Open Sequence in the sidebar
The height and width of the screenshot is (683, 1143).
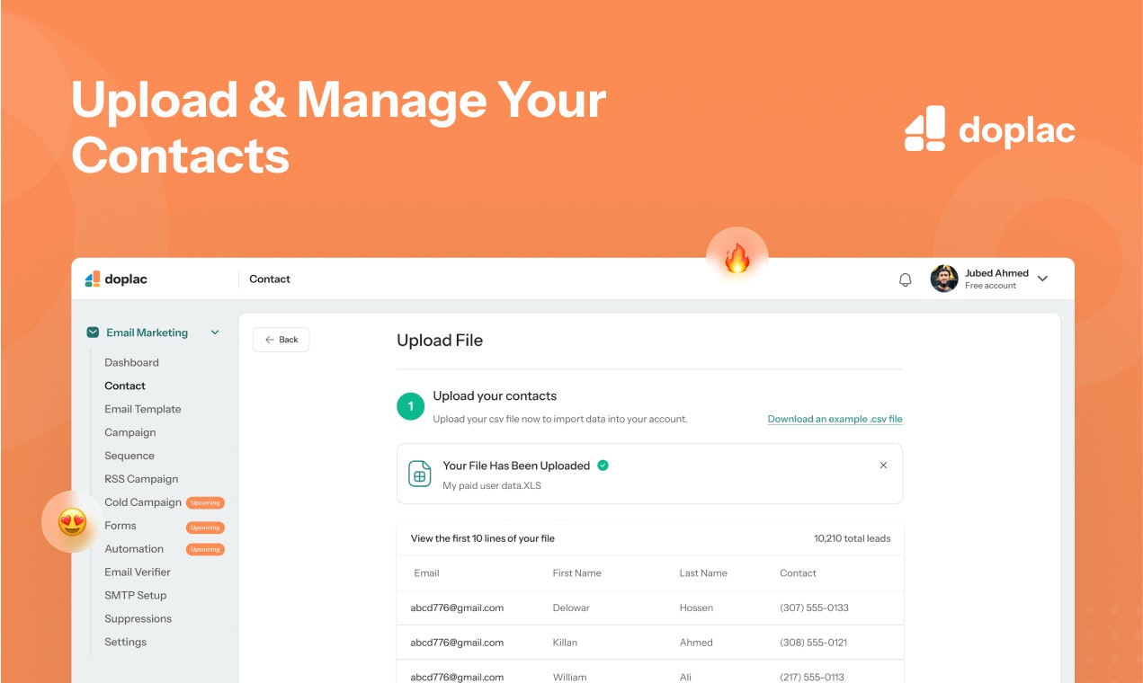pyautogui.click(x=129, y=456)
